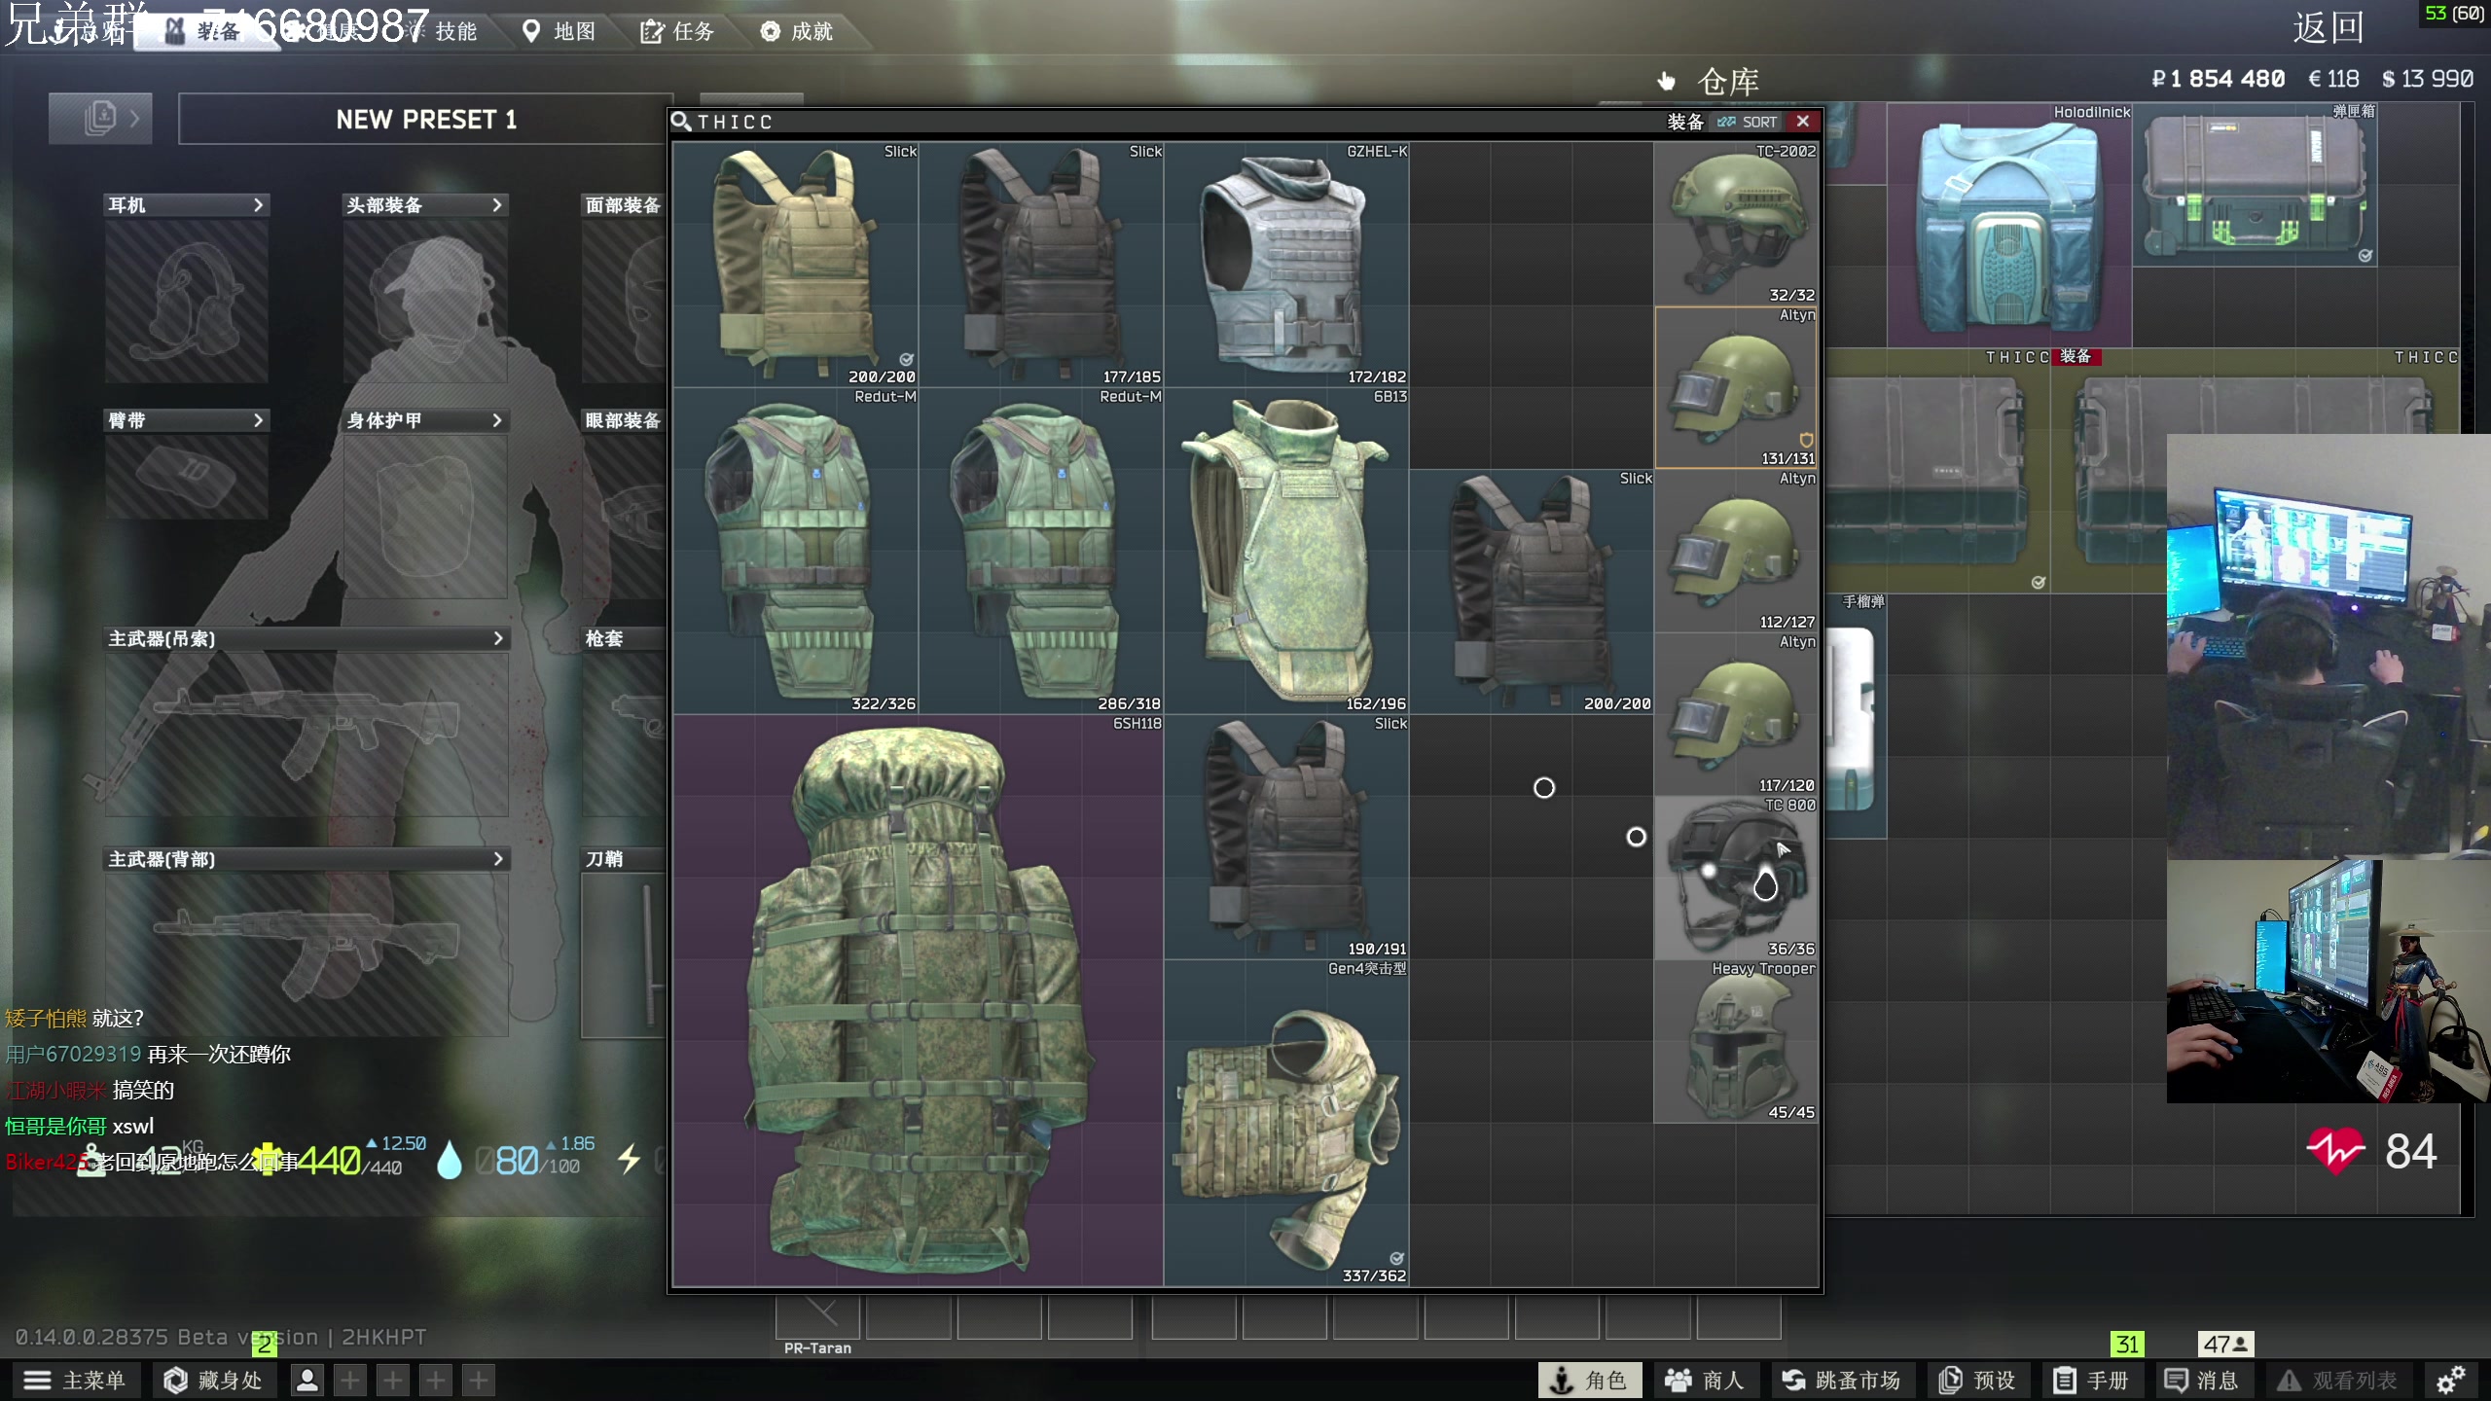2491x1401 pixels.
Task: Expand the 身体护甲 slot chevron
Action: tap(497, 420)
